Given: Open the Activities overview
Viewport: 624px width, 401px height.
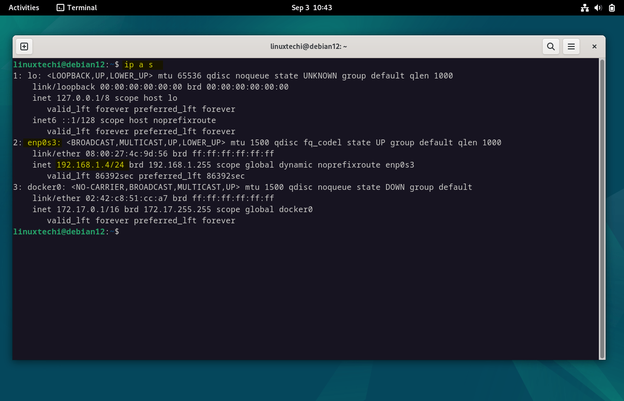Looking at the screenshot, I should [x=23, y=7].
